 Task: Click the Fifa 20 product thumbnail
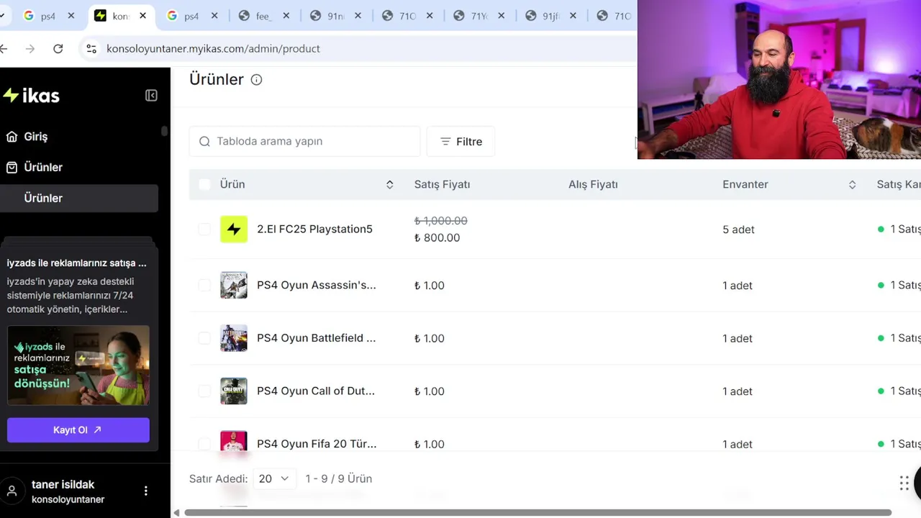pyautogui.click(x=234, y=442)
